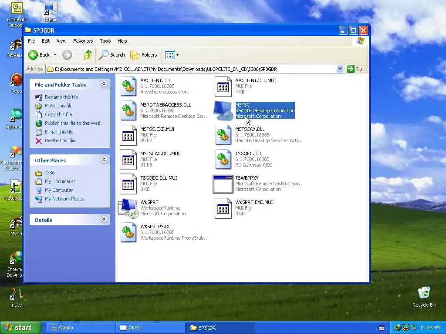The image size is (446, 334).
Task: Click the WKSPRTPS.DLL file icon
Action: [128, 233]
